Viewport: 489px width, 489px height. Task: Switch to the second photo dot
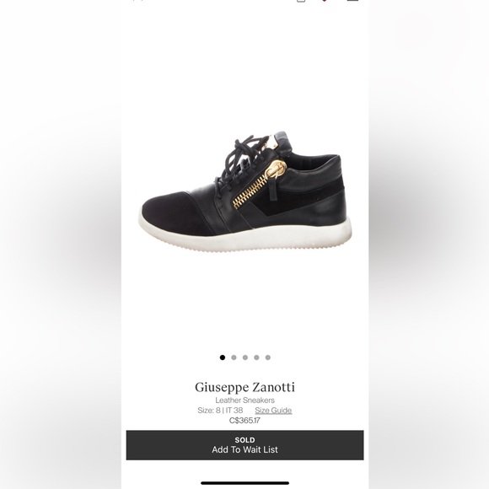(234, 357)
